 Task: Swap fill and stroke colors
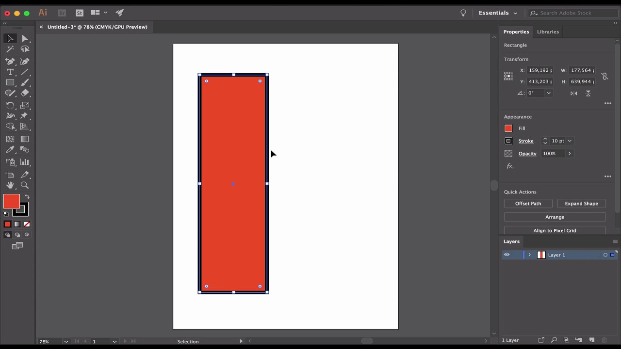coord(27,196)
